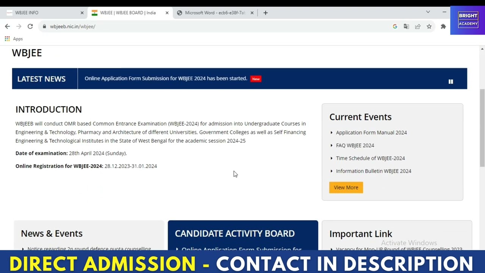Viewport: 485px width, 273px height.
Task: Open Information Bulletin WBJEE 2024 link
Action: pyautogui.click(x=374, y=171)
